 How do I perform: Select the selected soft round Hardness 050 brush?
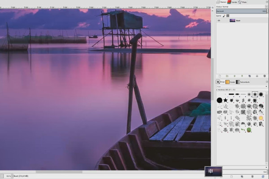255,94
